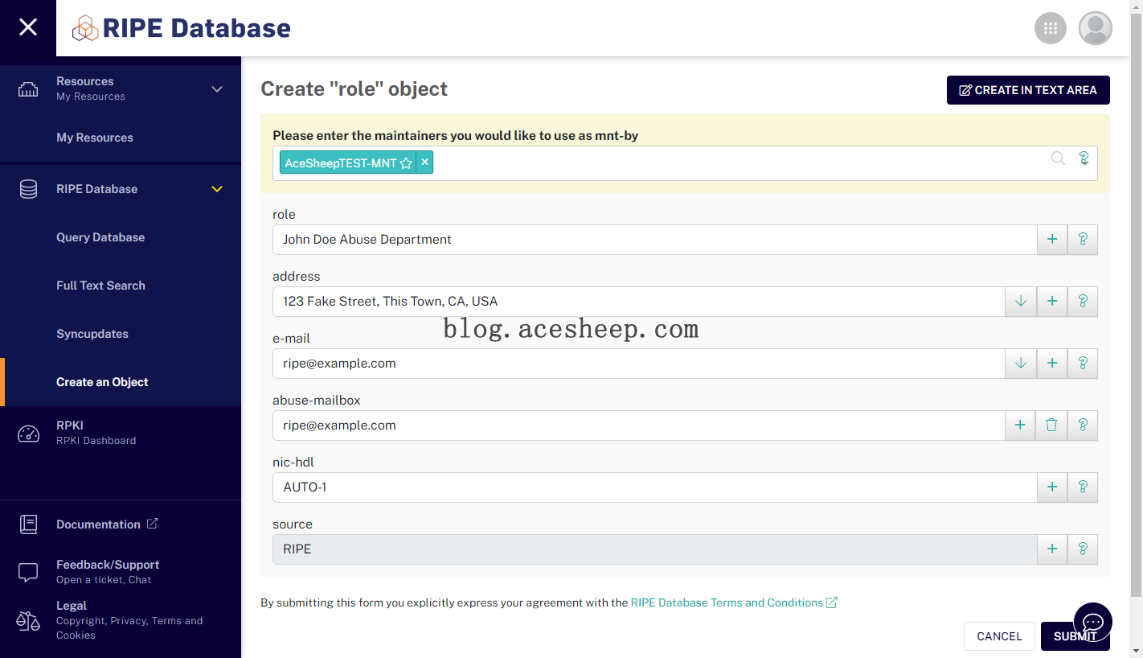1143x658 pixels.
Task: Click the Legal scales icon
Action: (x=28, y=620)
